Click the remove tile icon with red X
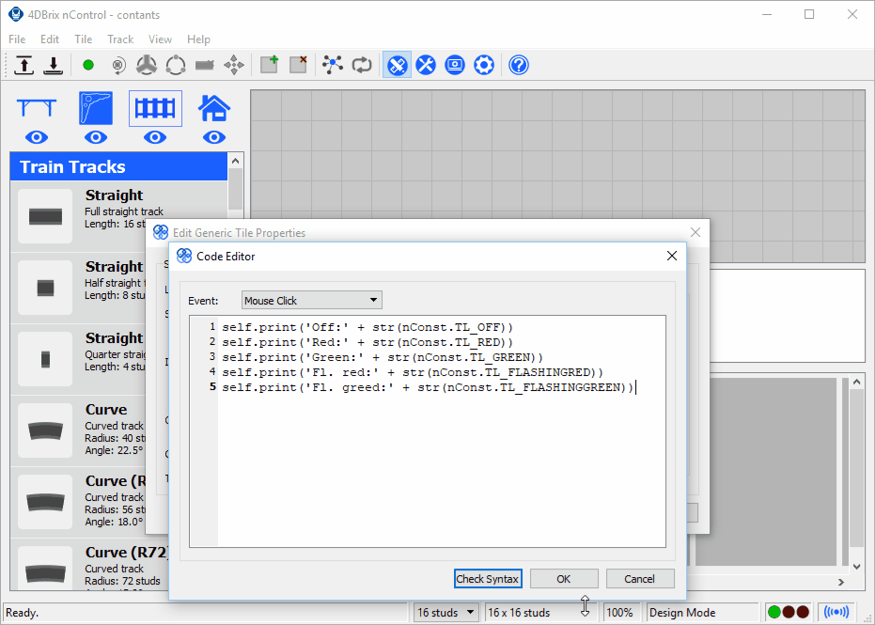 298,65
